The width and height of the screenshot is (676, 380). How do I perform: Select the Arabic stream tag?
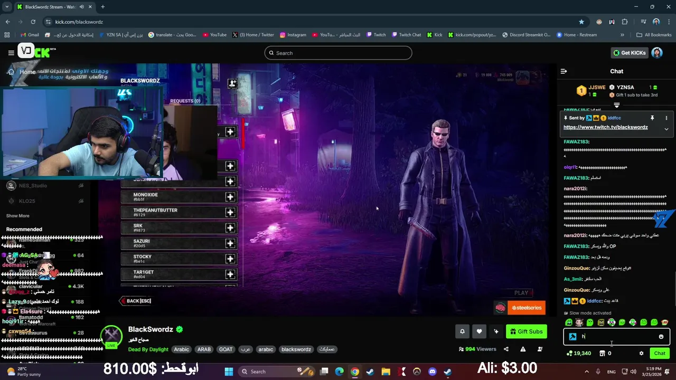click(x=181, y=349)
